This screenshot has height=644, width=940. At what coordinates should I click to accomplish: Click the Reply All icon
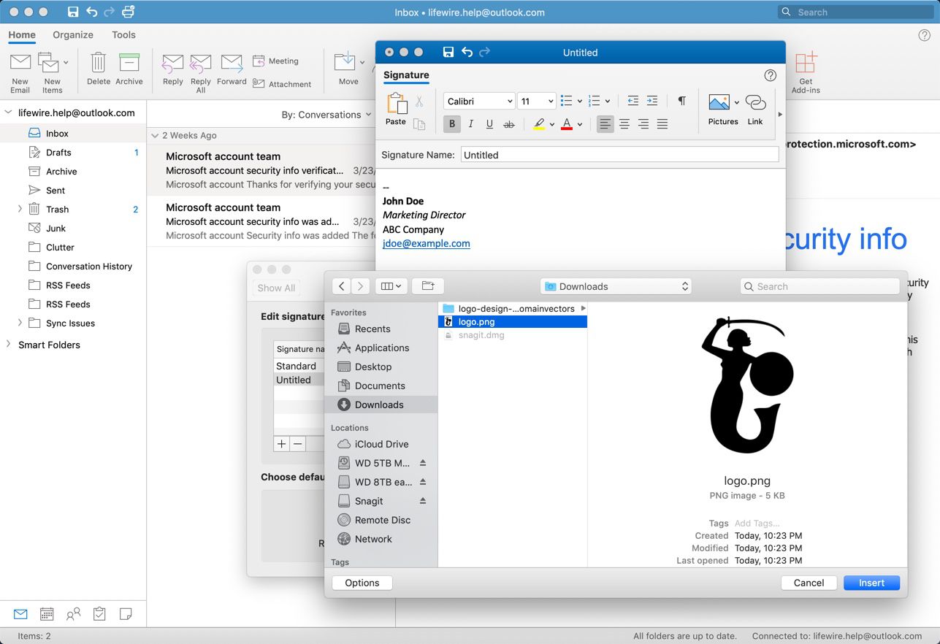tap(200, 64)
